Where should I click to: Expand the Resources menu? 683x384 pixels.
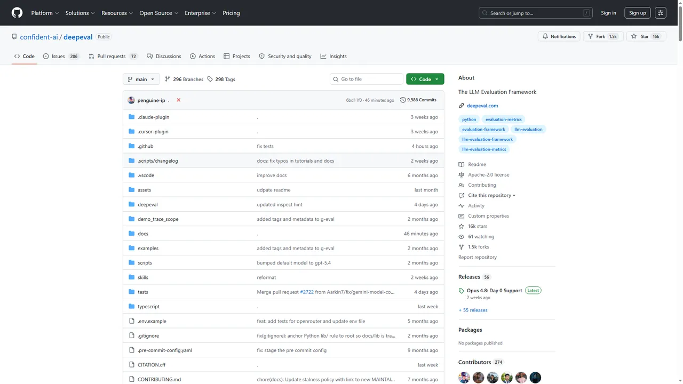click(117, 13)
